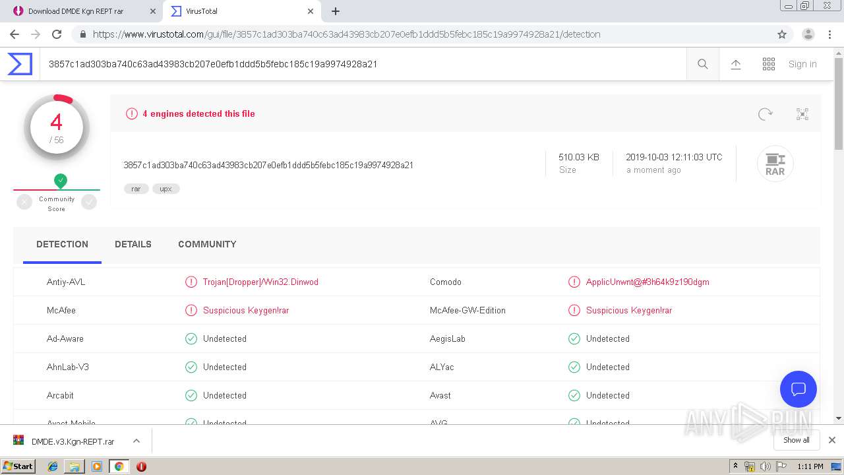
Task: Click the 2019-10-03 12:11:03 UTC timestamp
Action: (x=674, y=157)
